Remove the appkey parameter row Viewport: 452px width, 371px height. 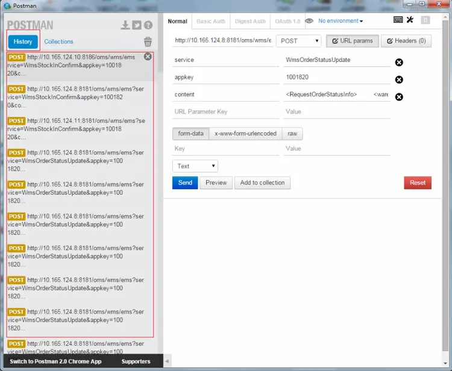click(399, 79)
